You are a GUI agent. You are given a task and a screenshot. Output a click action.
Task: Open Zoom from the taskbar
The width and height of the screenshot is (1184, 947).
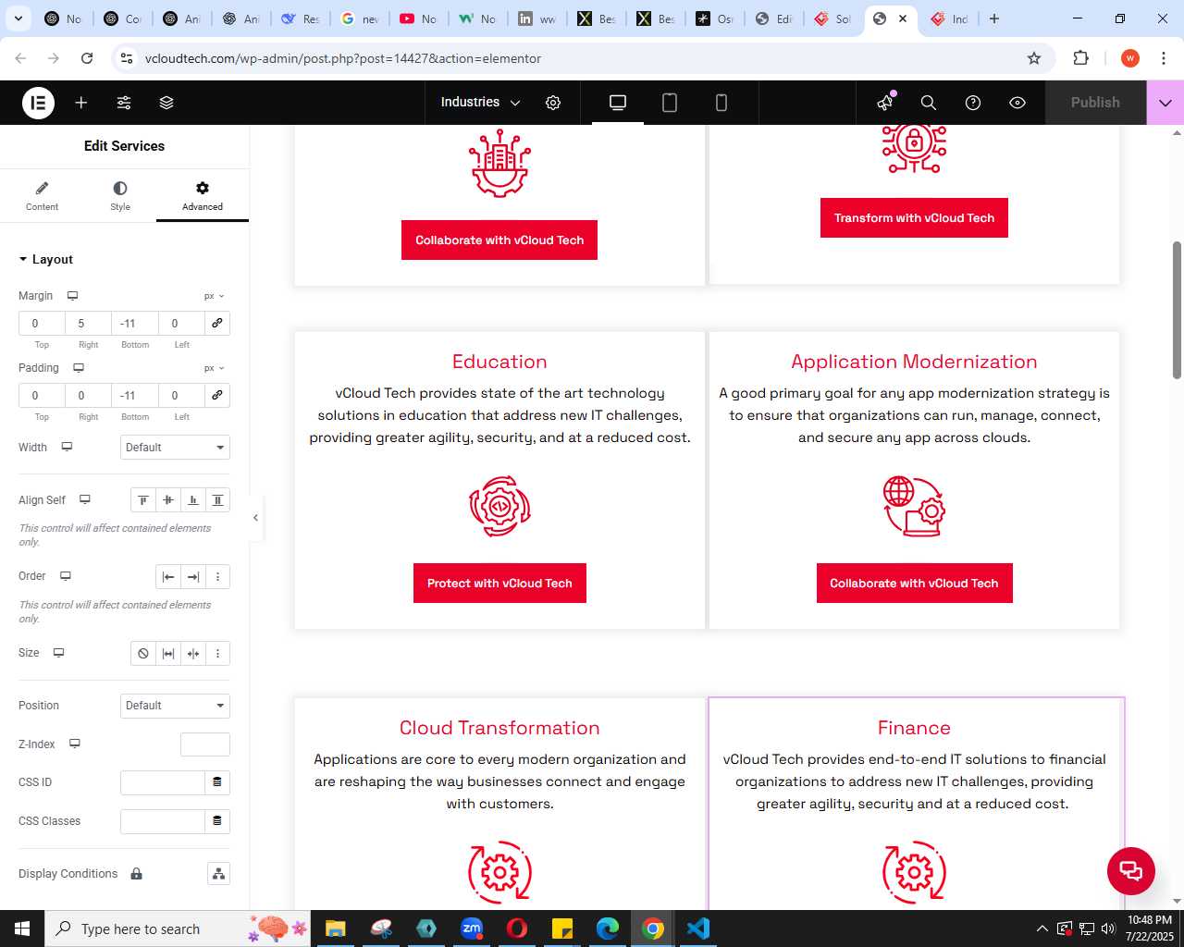click(472, 929)
